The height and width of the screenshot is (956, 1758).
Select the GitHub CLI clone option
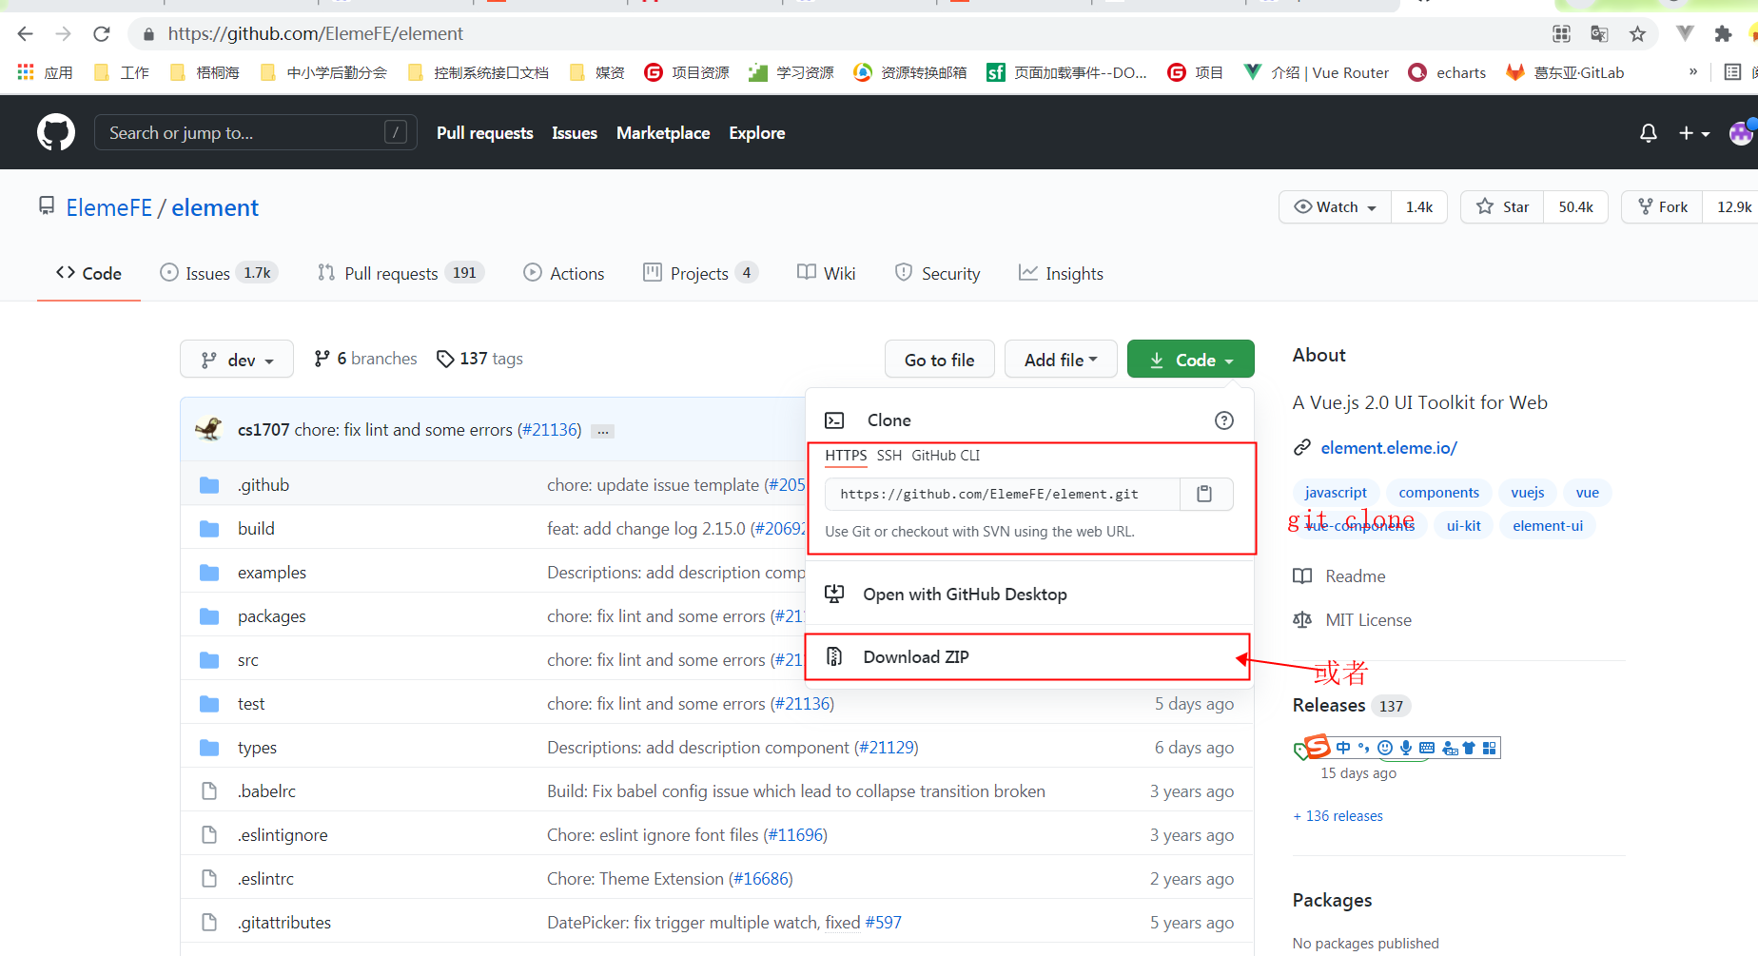[946, 456]
